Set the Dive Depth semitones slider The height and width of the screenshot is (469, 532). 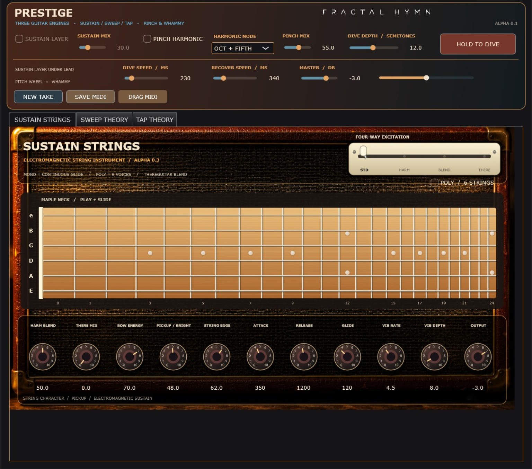pyautogui.click(x=374, y=47)
